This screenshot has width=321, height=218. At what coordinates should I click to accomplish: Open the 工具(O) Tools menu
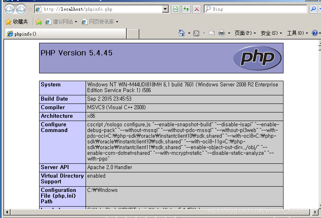[297, 33]
